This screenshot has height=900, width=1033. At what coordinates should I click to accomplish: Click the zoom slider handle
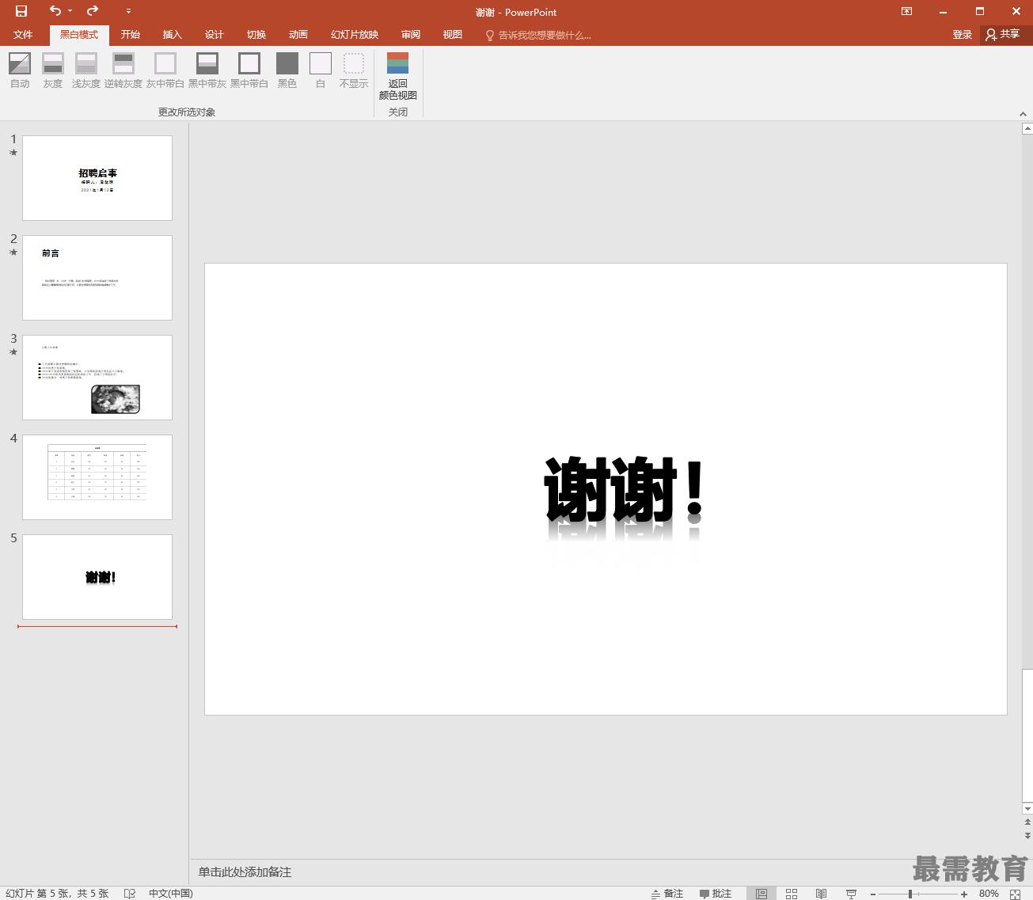tap(910, 894)
